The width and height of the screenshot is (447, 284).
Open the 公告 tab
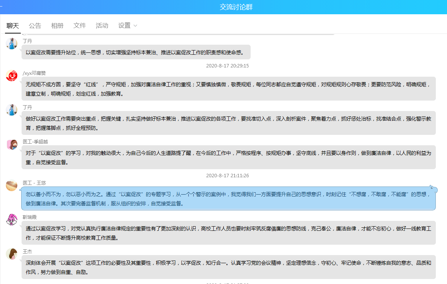pos(35,26)
